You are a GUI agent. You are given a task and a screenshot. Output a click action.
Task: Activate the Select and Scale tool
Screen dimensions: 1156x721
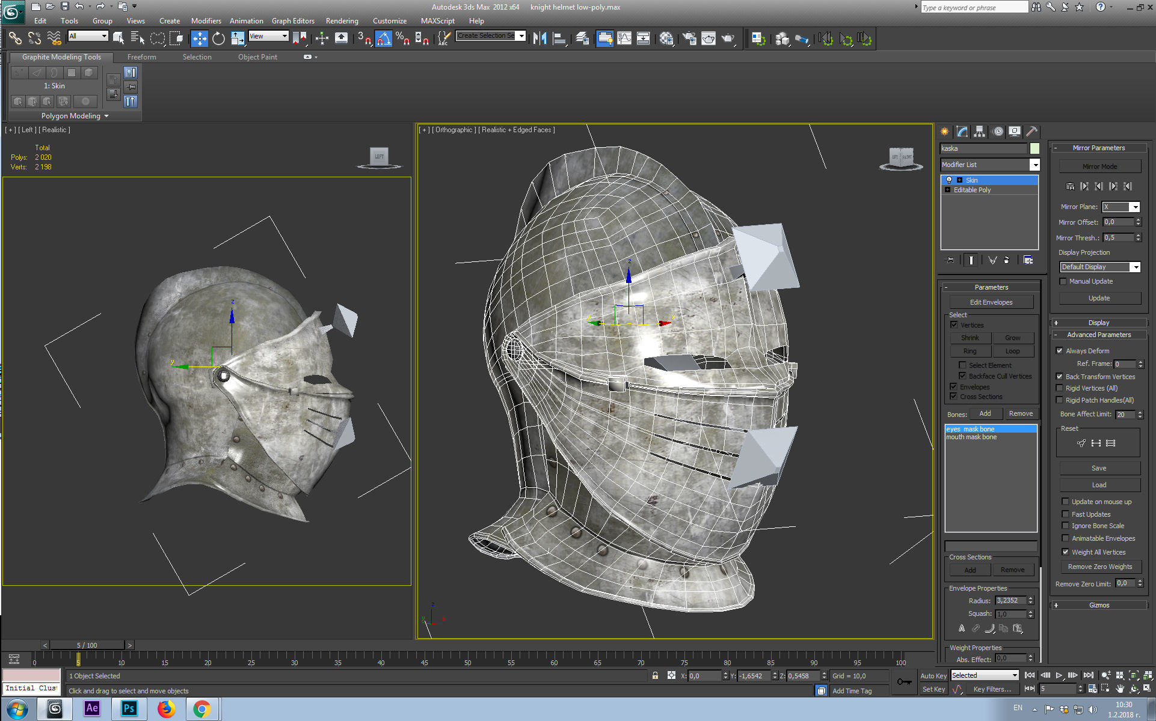click(x=238, y=38)
